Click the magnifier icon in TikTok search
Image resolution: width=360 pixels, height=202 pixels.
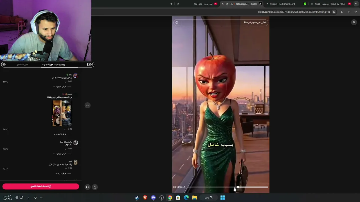[x=177, y=22]
